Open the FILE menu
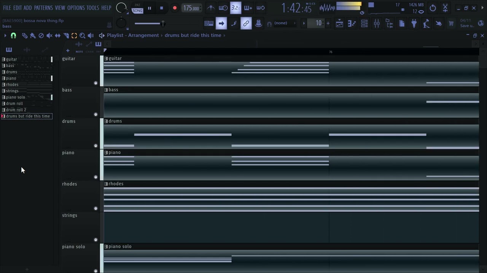The width and height of the screenshot is (487, 273). [x=7, y=8]
